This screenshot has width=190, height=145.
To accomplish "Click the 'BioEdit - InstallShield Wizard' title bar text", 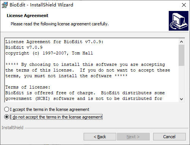I will 41,5.
